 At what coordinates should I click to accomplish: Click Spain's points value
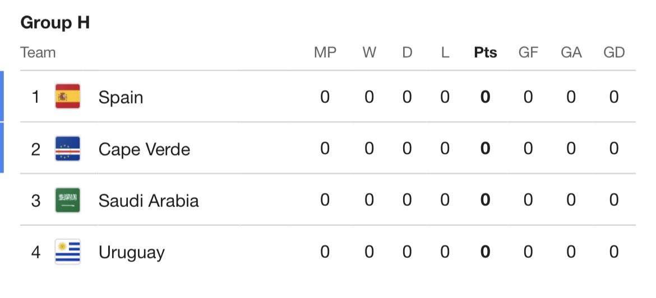pos(486,97)
